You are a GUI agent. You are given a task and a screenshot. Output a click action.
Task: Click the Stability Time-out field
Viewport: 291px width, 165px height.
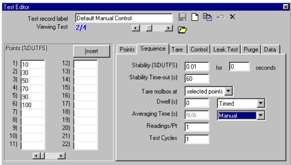click(x=197, y=79)
